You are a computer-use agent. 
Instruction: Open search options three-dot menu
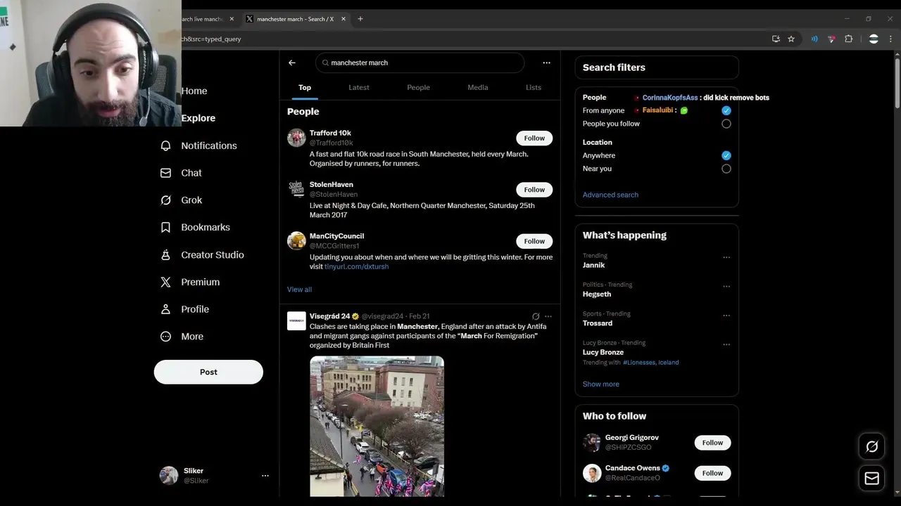point(546,63)
